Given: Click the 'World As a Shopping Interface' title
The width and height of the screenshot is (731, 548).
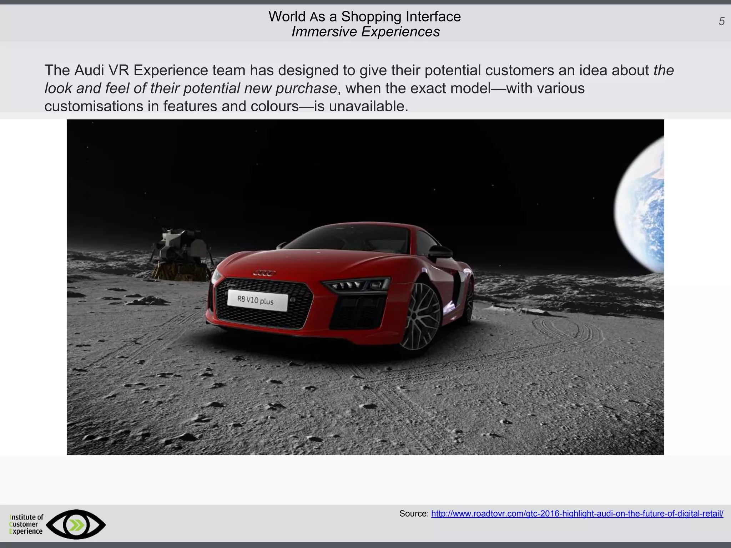Looking at the screenshot, I should 364,16.
